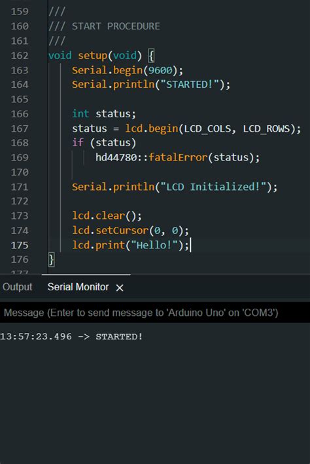Screen dimensions: 310x464
Task: Switch to the Output tab
Action: coord(17,287)
